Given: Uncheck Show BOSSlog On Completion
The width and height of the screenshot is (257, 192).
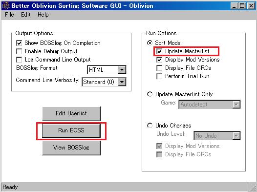Looking at the screenshot, I should 19,43.
